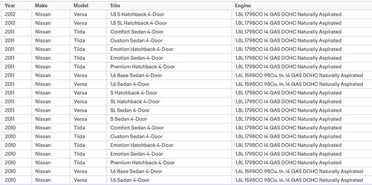Click 2010 Tiida Emotion Sedan 4-Door trim
This screenshot has width=372, height=185.
click(137, 154)
